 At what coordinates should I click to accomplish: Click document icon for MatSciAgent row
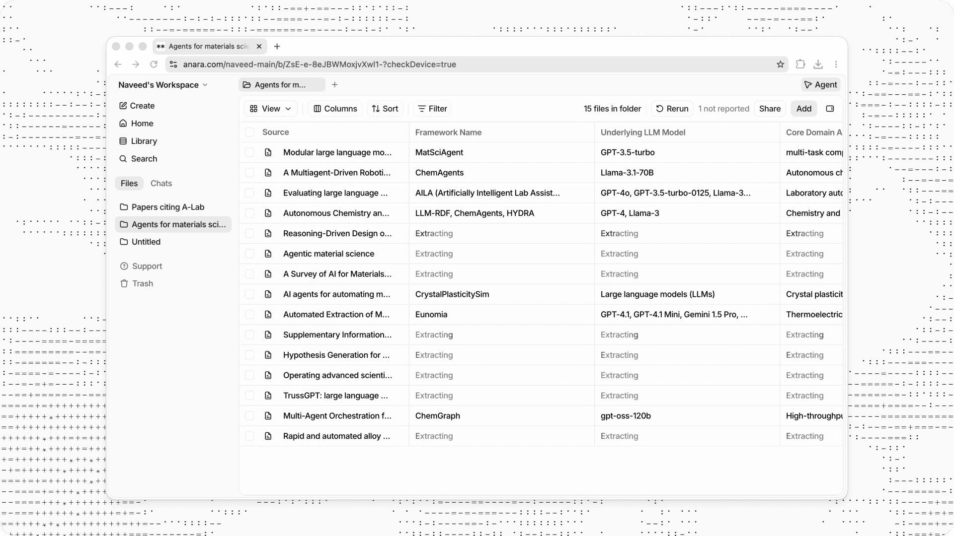click(x=268, y=152)
